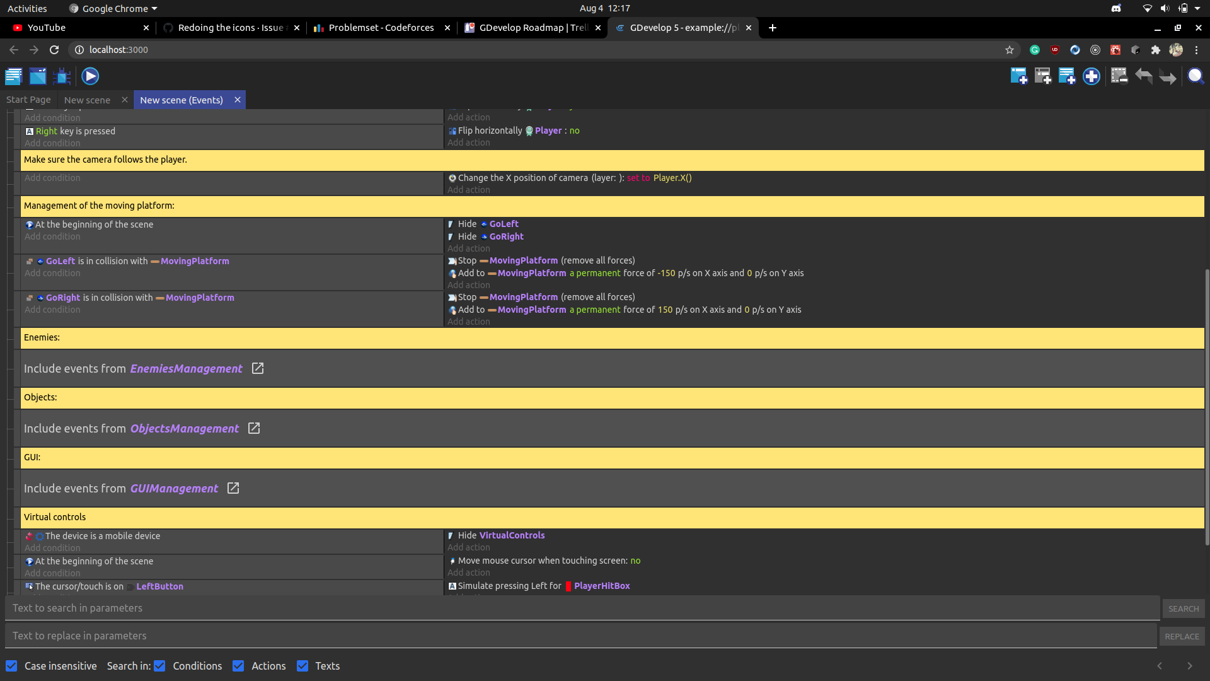Image resolution: width=1210 pixels, height=681 pixels.
Task: Click the Flip horizontally Player action
Action: (514, 131)
